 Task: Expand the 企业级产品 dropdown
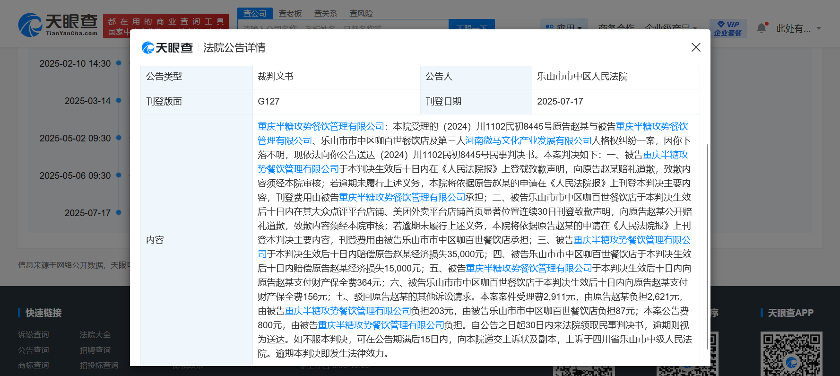tap(671, 28)
